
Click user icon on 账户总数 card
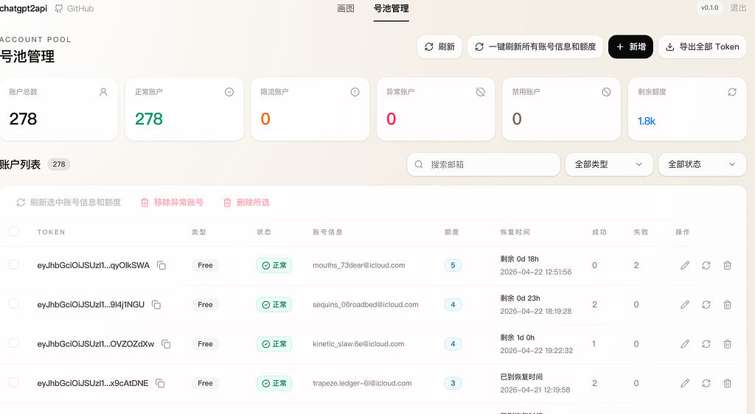(x=103, y=92)
